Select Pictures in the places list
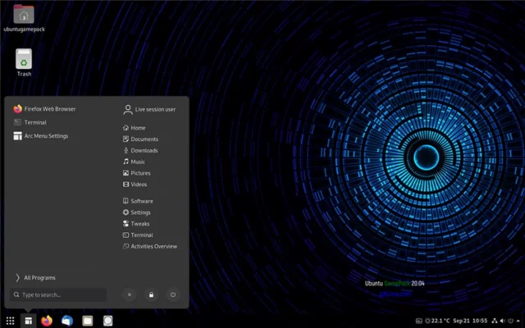 (140, 173)
